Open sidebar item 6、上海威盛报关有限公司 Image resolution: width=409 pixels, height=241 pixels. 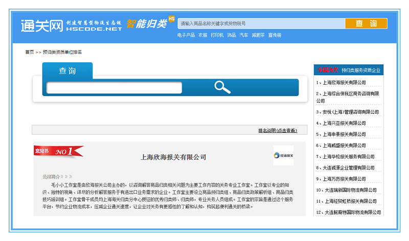point(341,146)
